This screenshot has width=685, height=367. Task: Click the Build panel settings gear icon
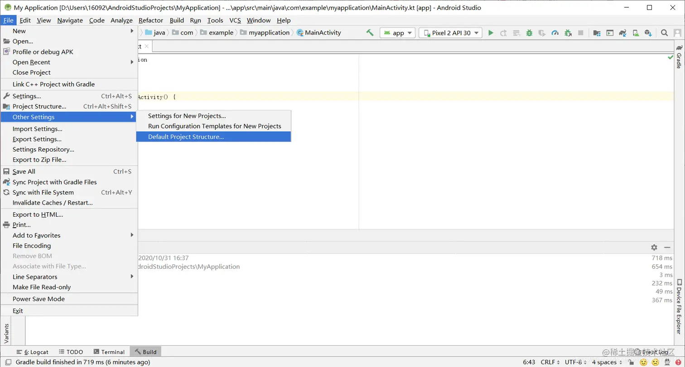654,248
